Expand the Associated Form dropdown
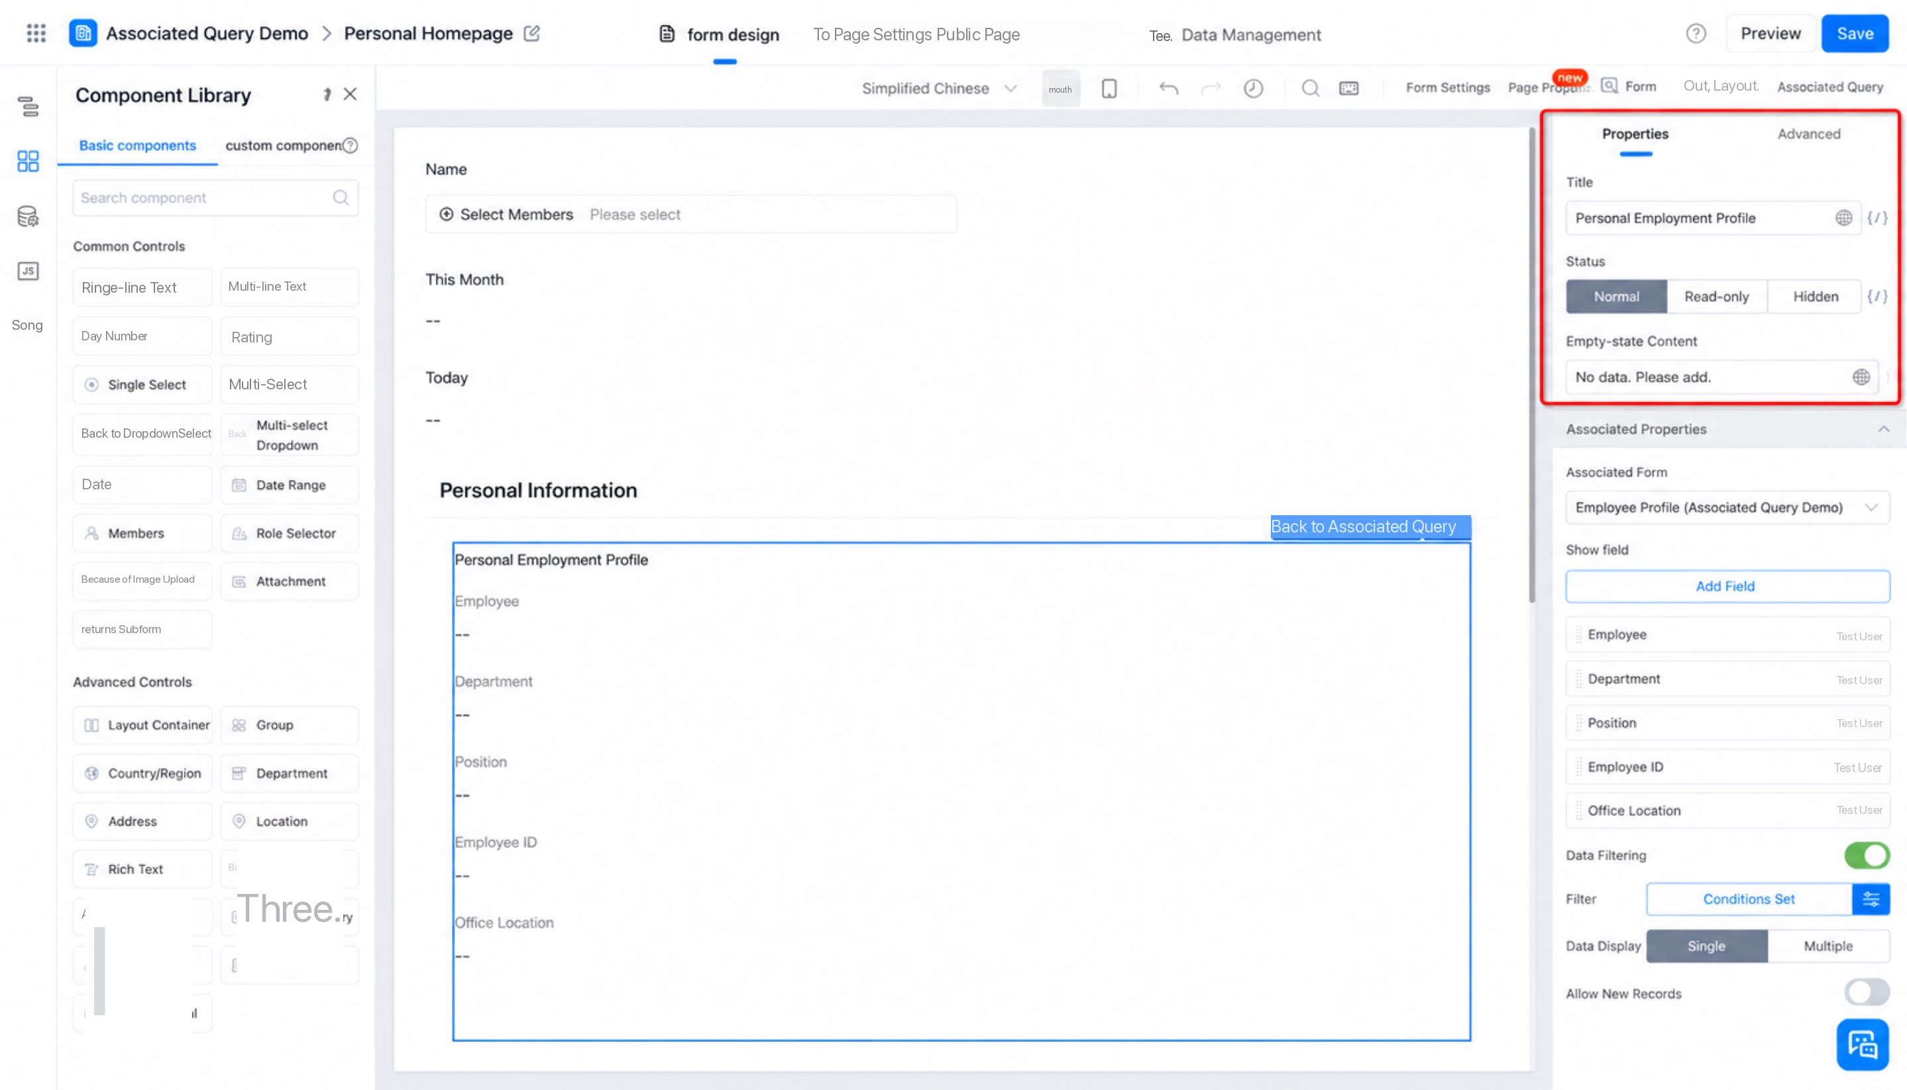Screen dimensions: 1907x1090 pos(1727,507)
